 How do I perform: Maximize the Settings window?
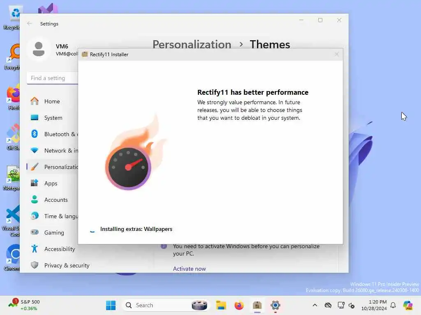tap(320, 20)
